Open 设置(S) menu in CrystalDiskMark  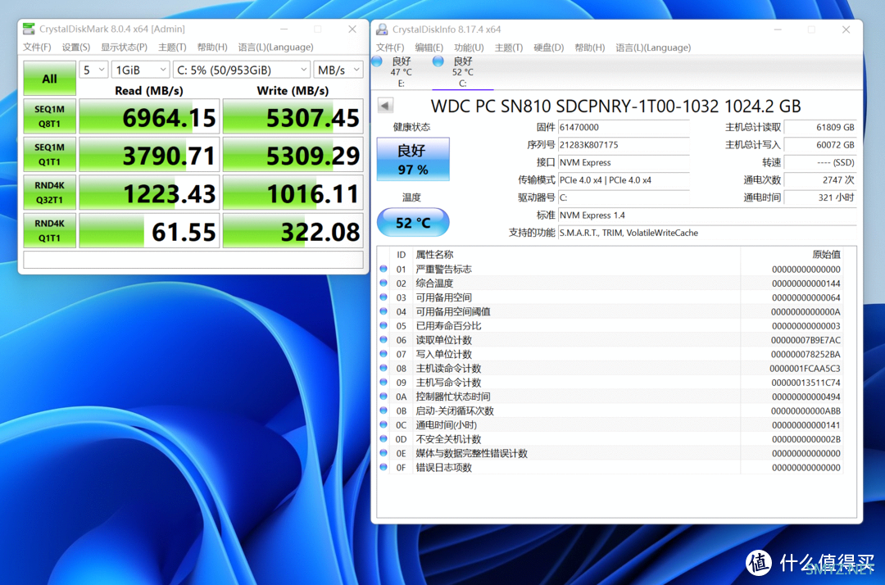coord(75,47)
